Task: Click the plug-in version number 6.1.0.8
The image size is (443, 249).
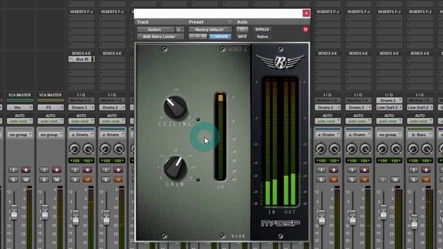Action: click(238, 236)
